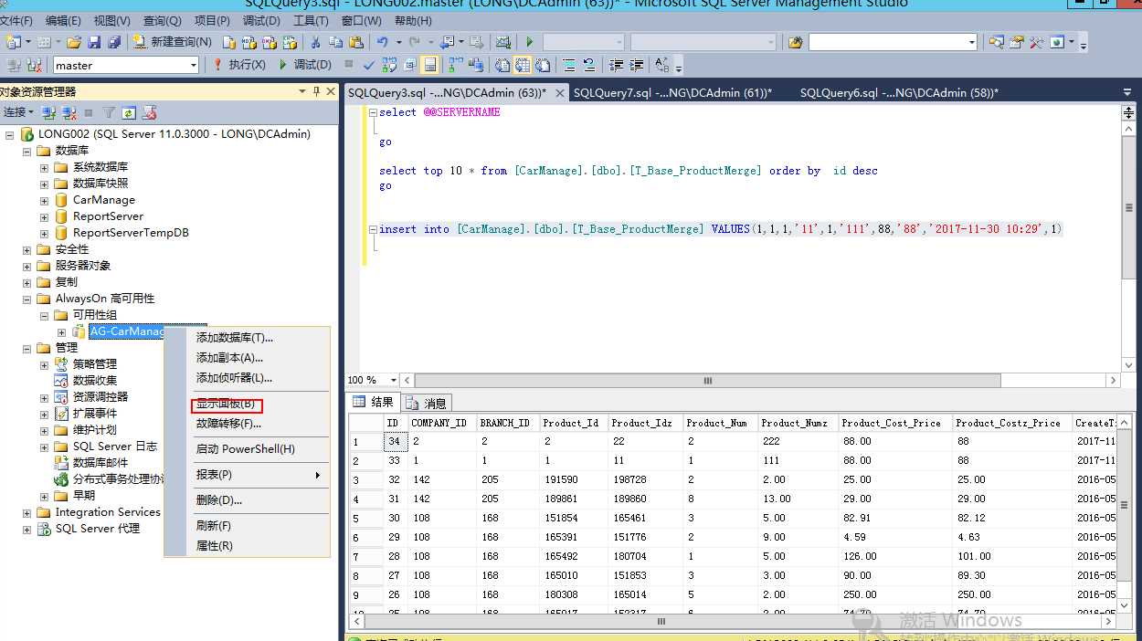Switch to the SQLQuery7.sql tab
Screen dimensions: 1142x641
click(x=672, y=92)
